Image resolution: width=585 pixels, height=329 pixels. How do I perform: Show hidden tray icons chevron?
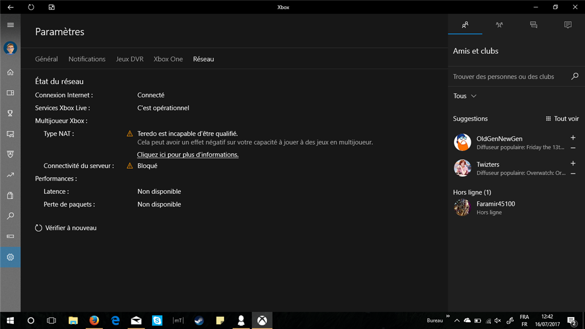(456, 320)
